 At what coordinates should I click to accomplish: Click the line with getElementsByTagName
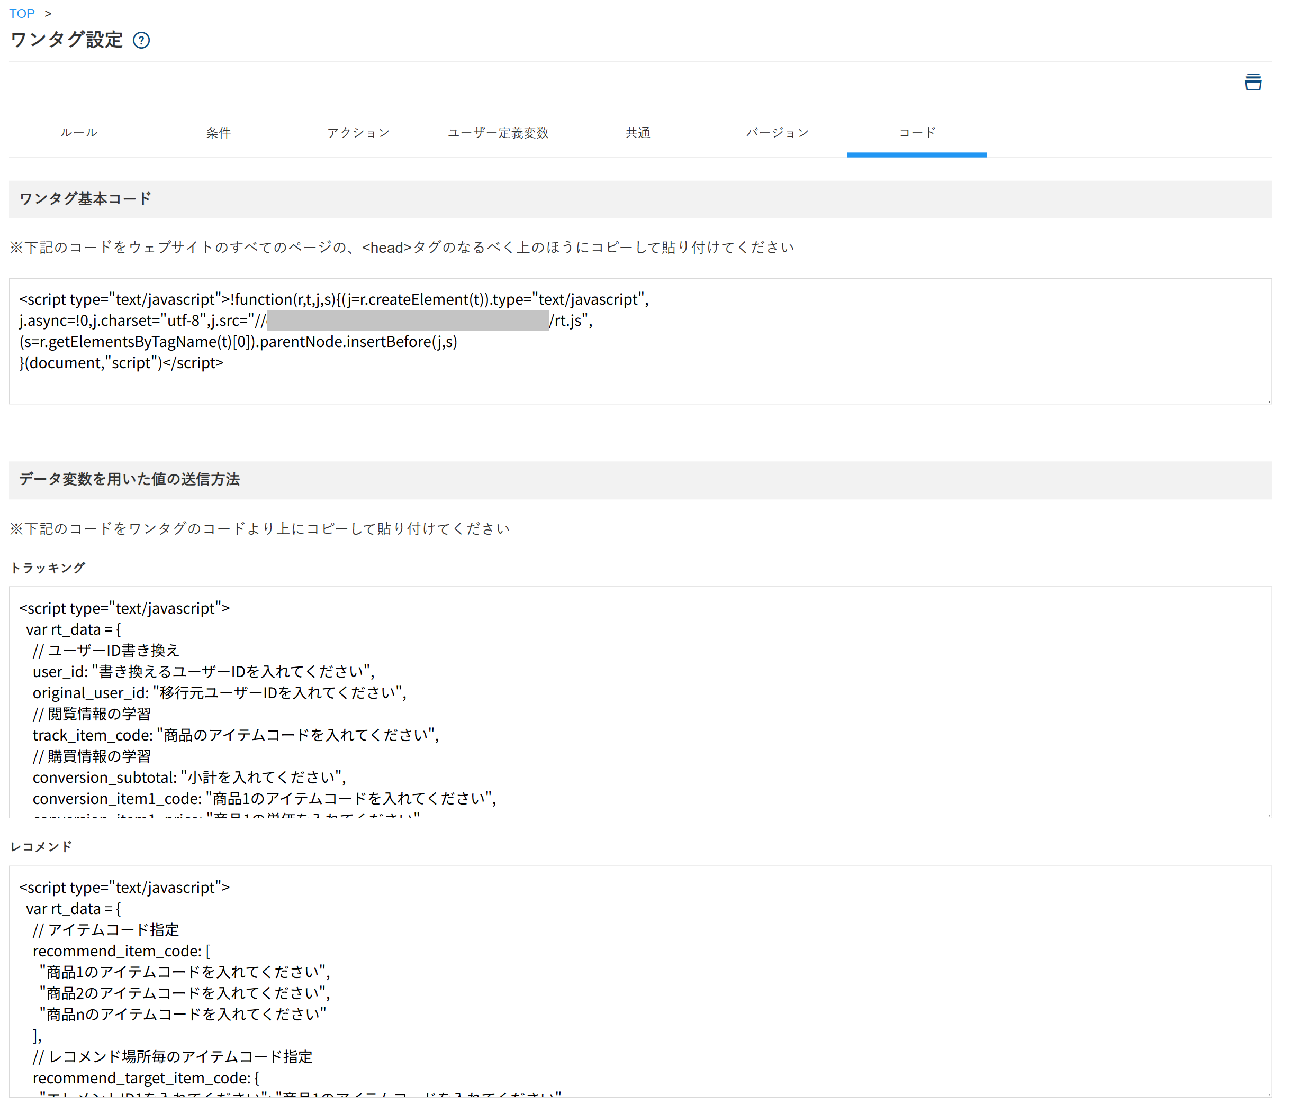[x=238, y=342]
